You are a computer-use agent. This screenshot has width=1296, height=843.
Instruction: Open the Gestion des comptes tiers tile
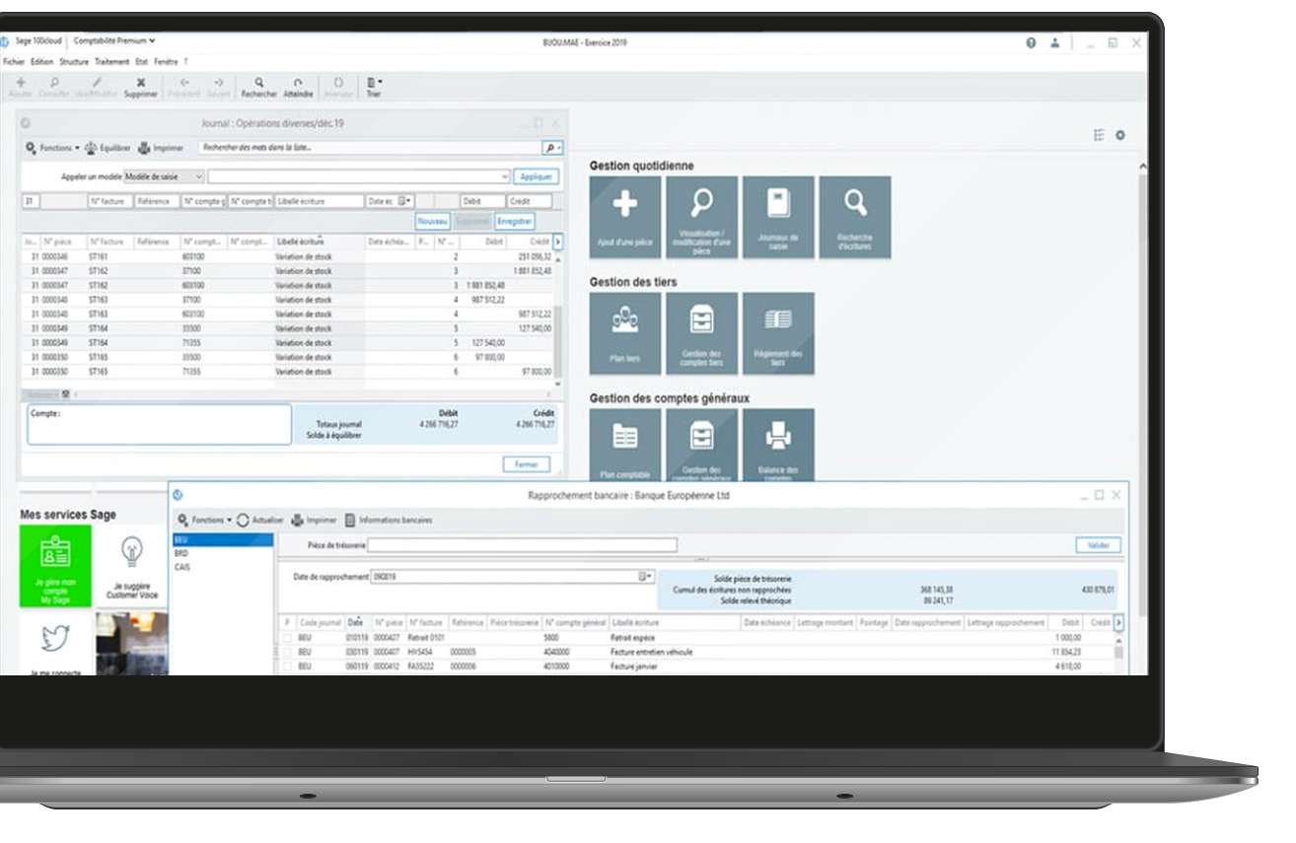(702, 333)
